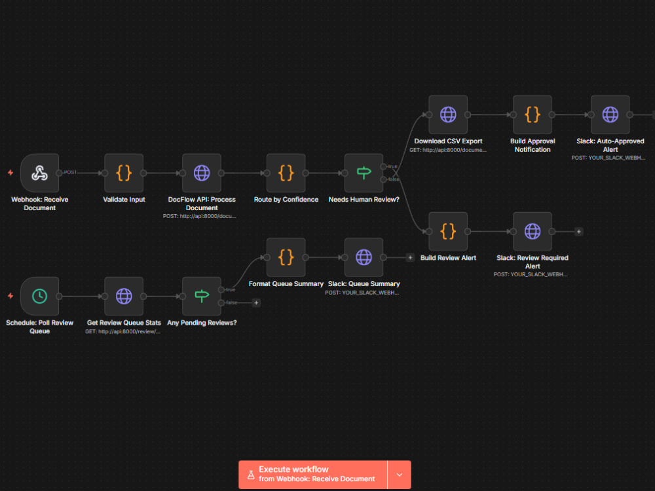
Task: Open the Route by Confidence node
Action: tap(286, 173)
